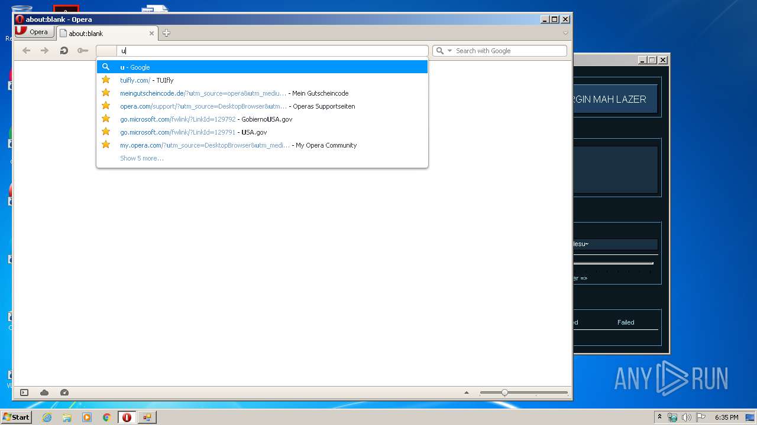Open the zoom level popup arrow
The image size is (757, 425).
466,393
